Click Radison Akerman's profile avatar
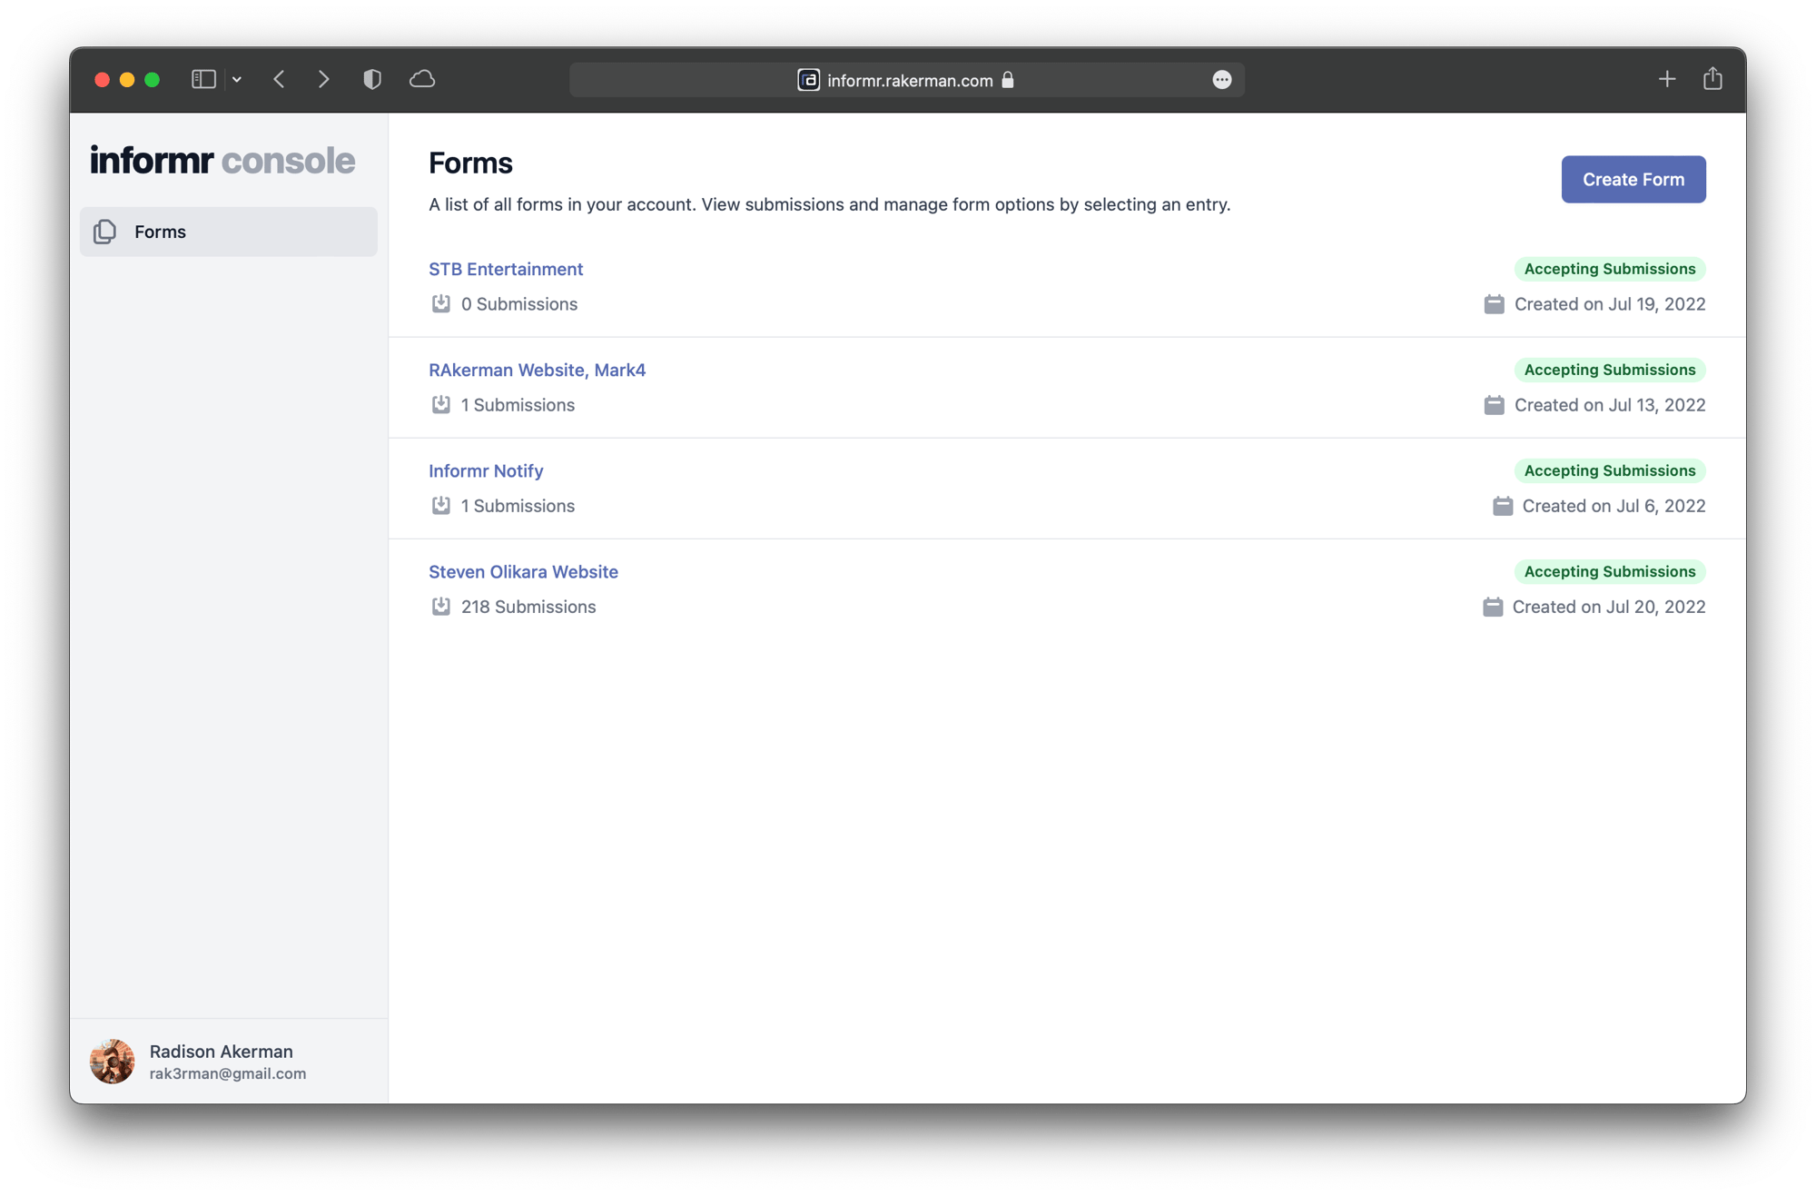1816x1196 pixels. (113, 1061)
